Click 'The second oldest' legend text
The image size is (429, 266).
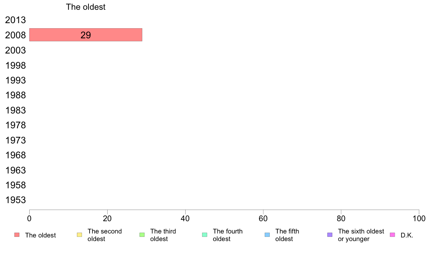pyautogui.click(x=104, y=235)
